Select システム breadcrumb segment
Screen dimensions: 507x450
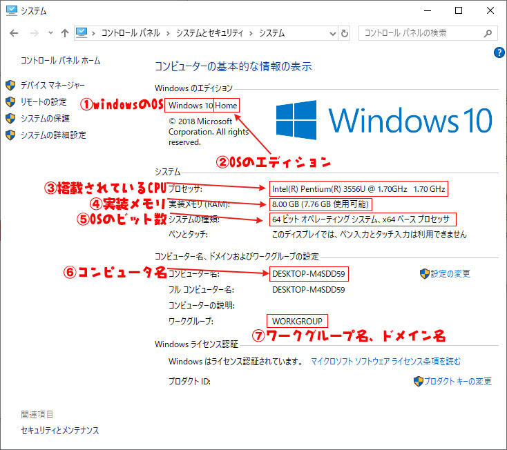point(271,33)
